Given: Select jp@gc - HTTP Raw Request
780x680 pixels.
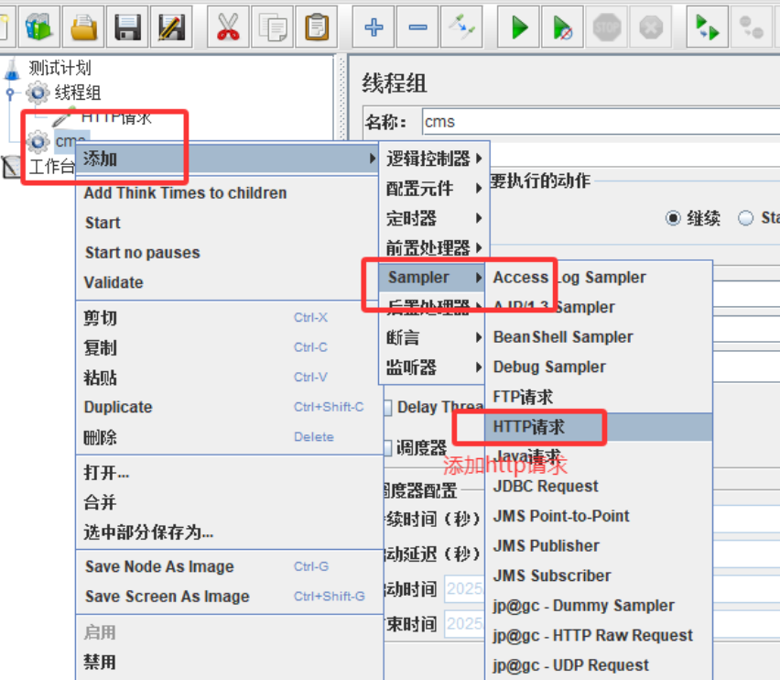Looking at the screenshot, I should pyautogui.click(x=599, y=636).
